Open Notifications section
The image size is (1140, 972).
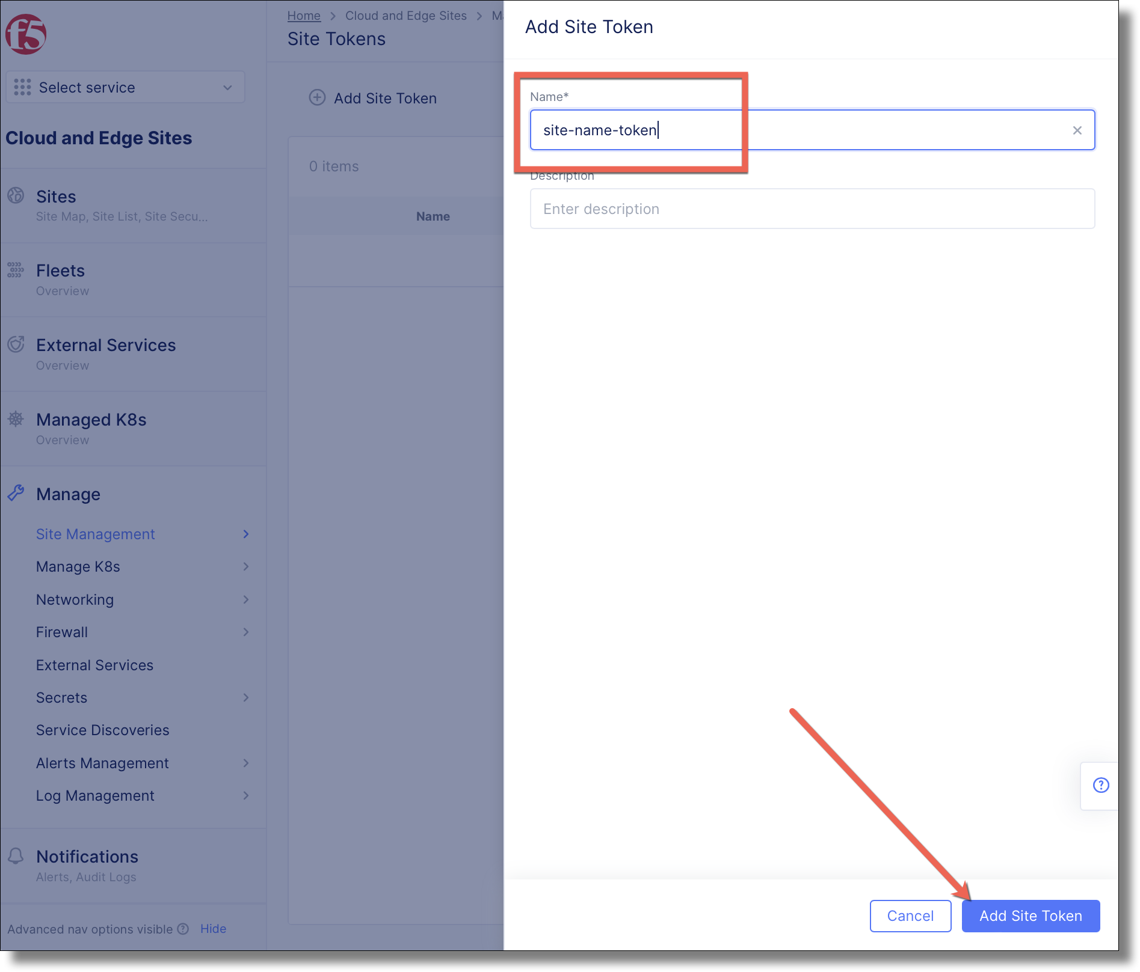point(87,857)
